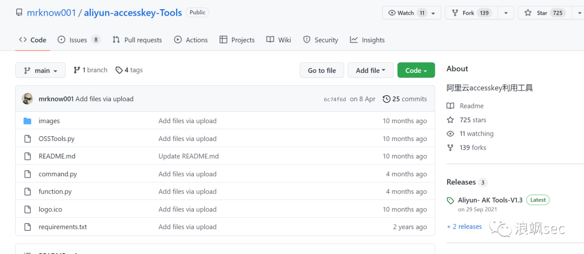Click the file icon beside README.md

point(27,156)
